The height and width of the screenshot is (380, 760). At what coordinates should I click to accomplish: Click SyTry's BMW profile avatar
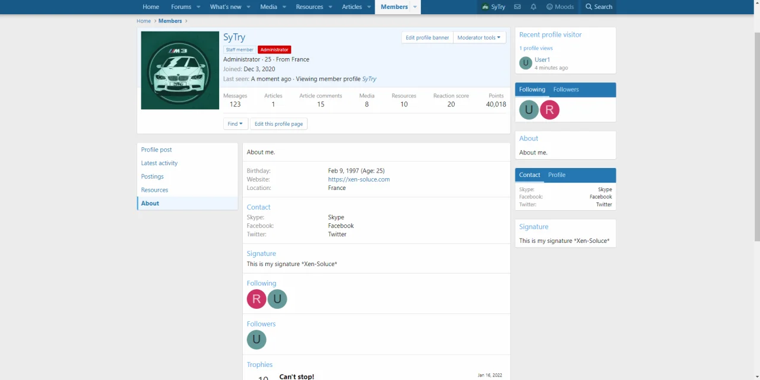click(x=180, y=70)
